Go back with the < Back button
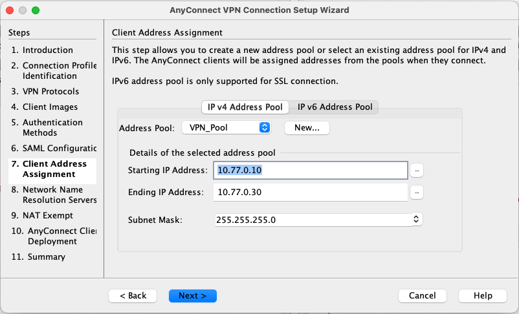Image resolution: width=519 pixels, height=314 pixels. click(133, 295)
